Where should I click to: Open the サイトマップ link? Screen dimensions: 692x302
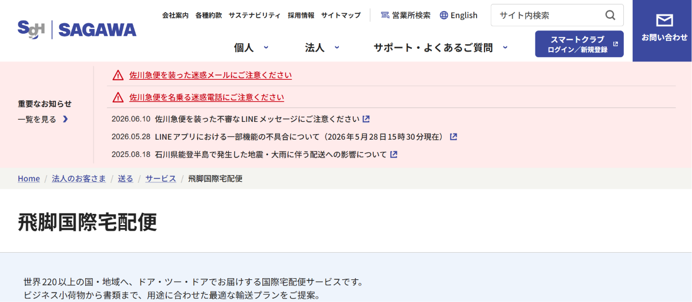[341, 16]
